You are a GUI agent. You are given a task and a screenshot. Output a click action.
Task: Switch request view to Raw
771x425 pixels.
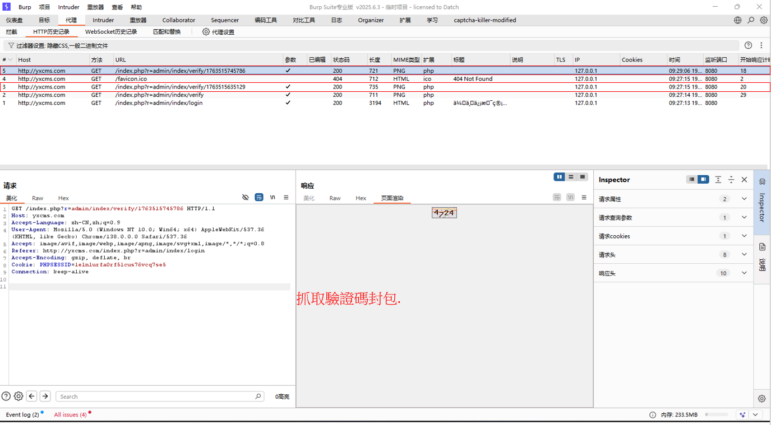(38, 198)
